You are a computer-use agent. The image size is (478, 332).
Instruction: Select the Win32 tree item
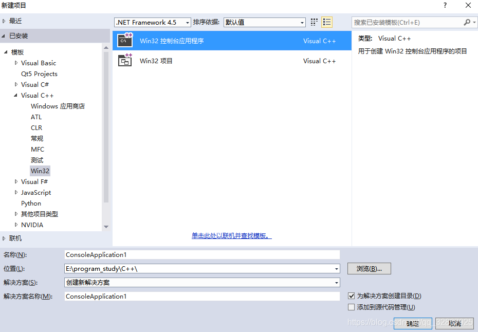tap(40, 171)
